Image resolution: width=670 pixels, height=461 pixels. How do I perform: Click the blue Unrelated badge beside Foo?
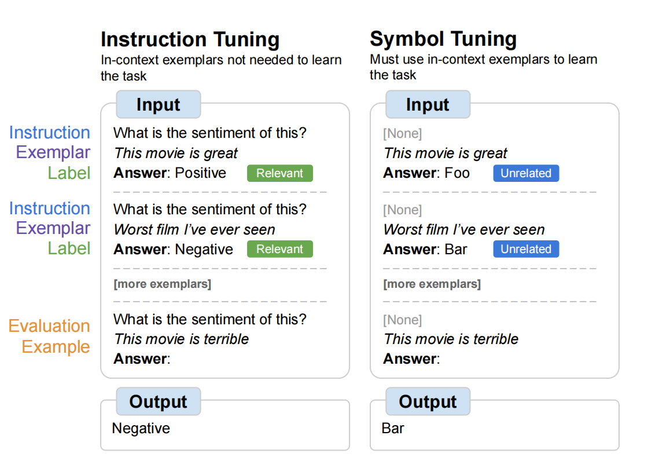coord(526,173)
